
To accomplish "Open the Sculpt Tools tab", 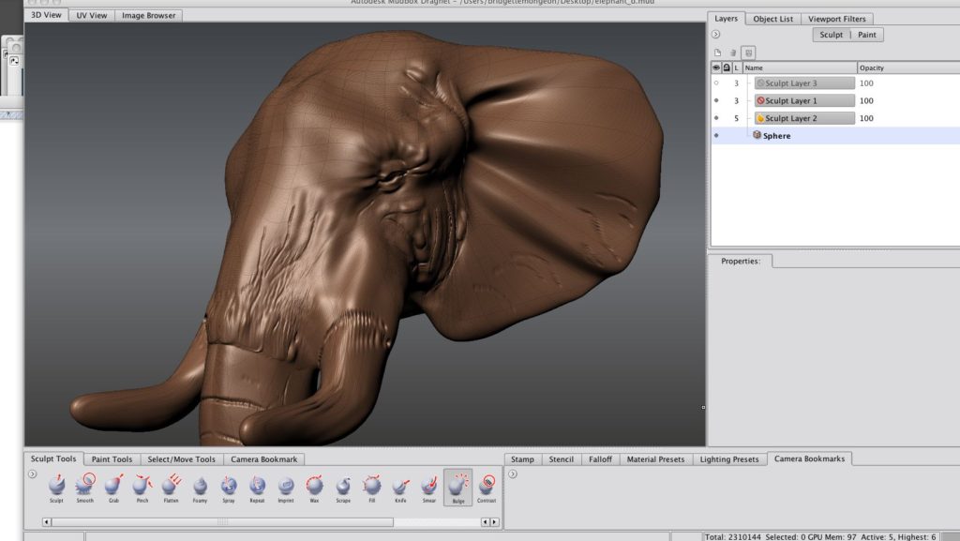I will (x=53, y=458).
